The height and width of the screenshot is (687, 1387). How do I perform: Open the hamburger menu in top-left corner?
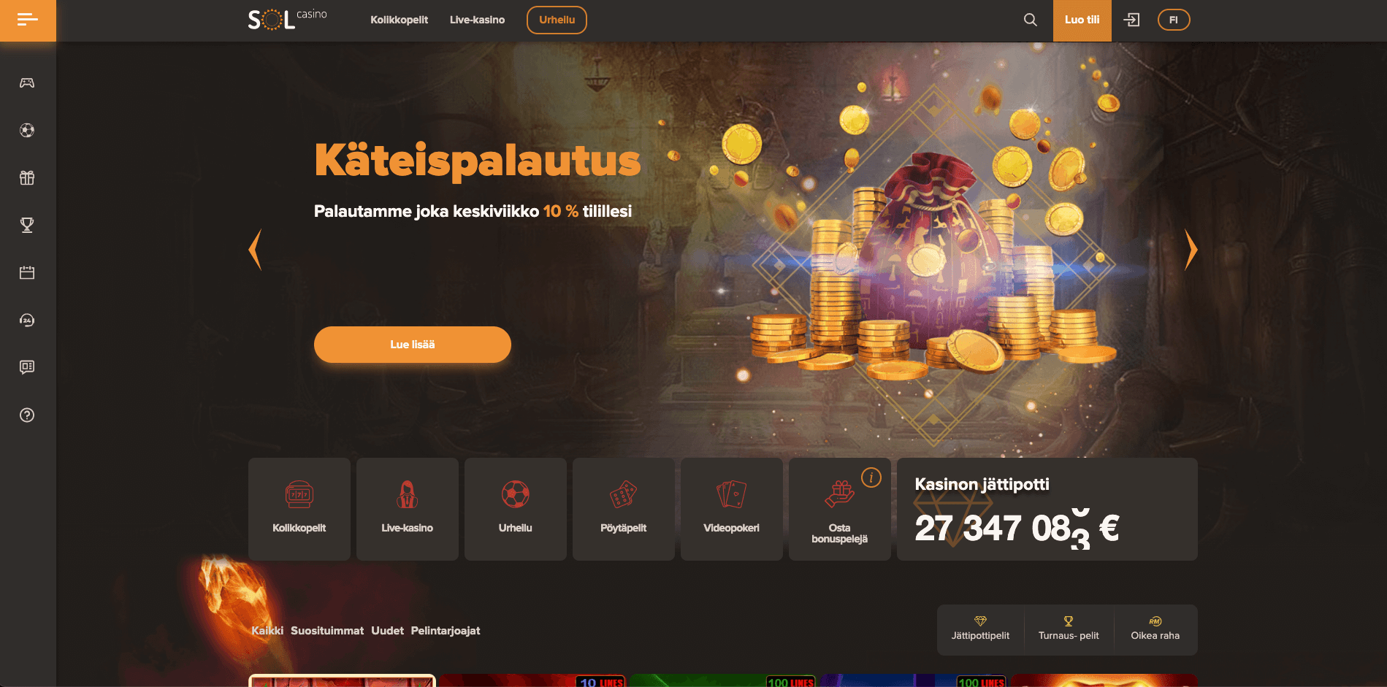coord(28,20)
